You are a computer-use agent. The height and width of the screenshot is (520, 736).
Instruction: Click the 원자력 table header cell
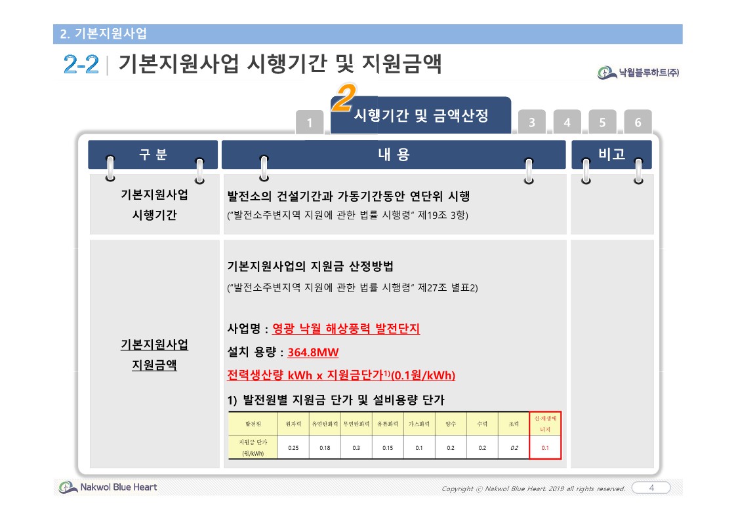293,424
